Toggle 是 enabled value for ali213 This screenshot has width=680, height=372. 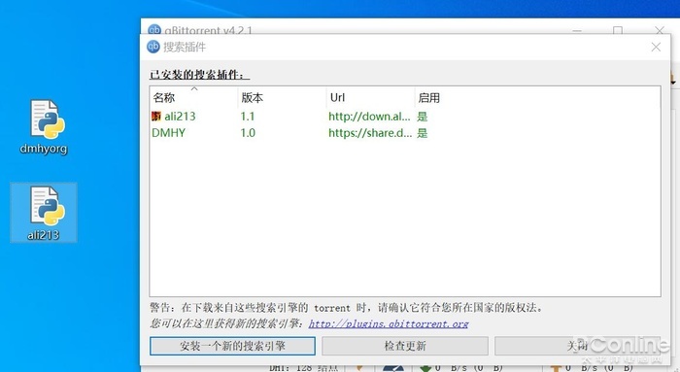point(422,117)
